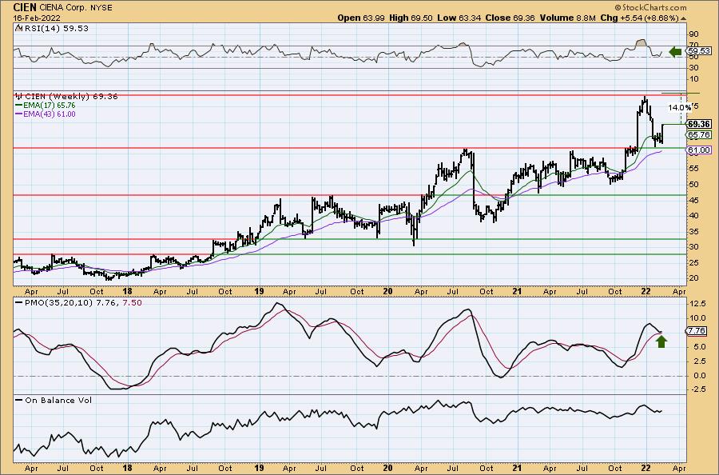Click the purple EMA(43) legend line swatch
Image resolution: width=719 pixels, height=475 pixels.
pyautogui.click(x=19, y=114)
